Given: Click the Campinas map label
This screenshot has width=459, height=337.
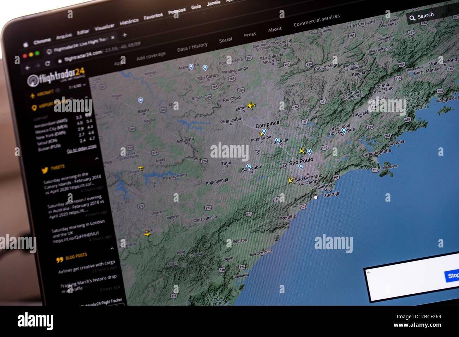Looking at the screenshot, I should pyautogui.click(x=267, y=124).
